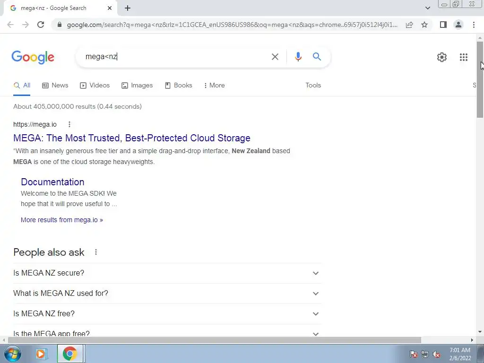Go to Google homepage via logo
This screenshot has height=363, width=484.
click(x=33, y=57)
